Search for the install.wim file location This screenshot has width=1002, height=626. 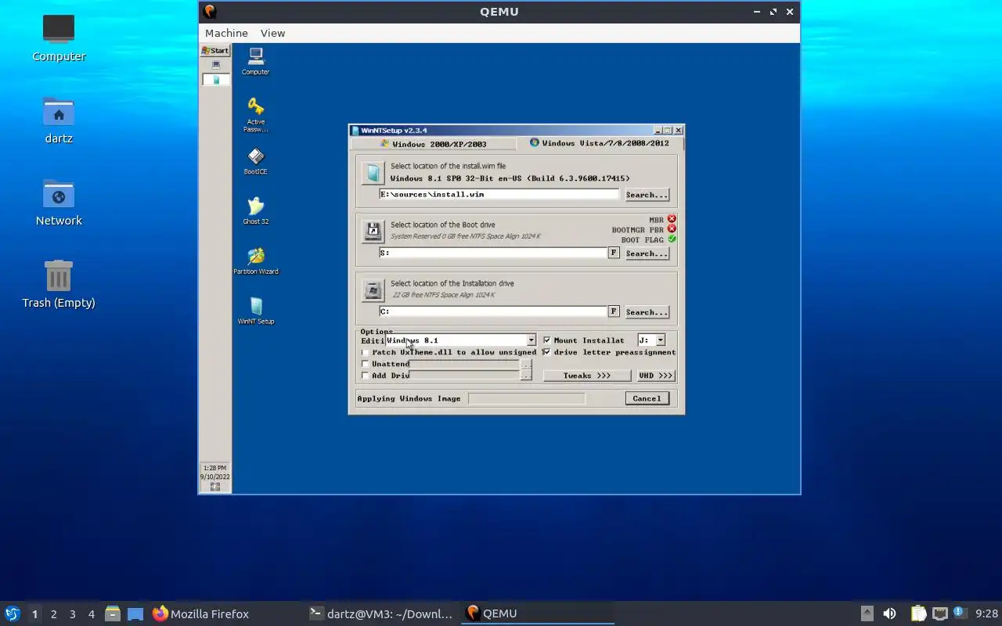(647, 195)
